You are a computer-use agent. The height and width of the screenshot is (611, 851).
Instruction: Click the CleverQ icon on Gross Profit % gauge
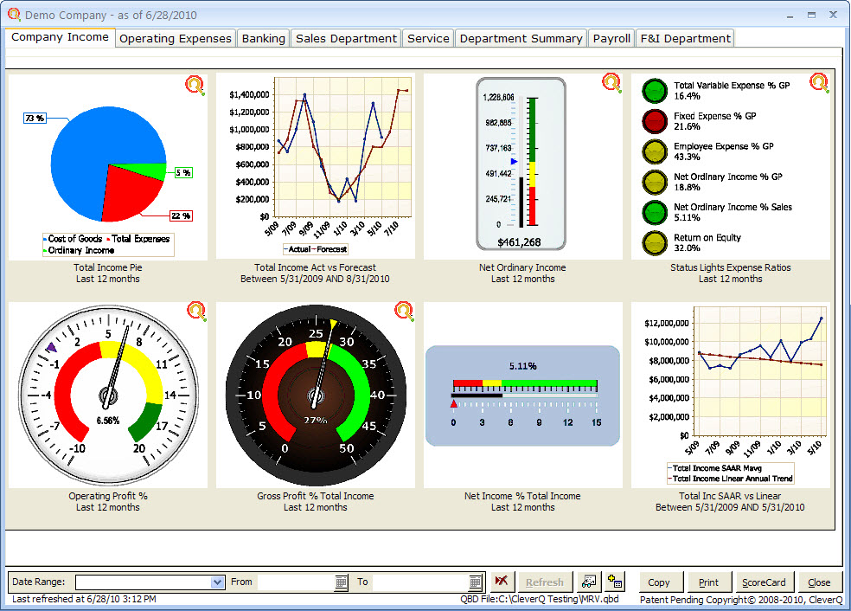[404, 309]
